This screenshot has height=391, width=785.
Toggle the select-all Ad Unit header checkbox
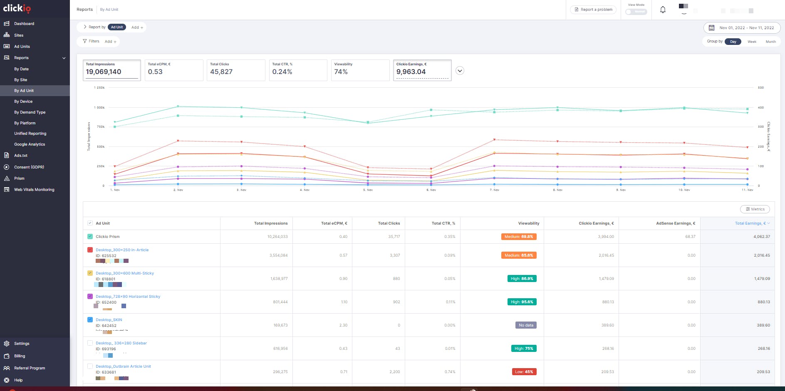(x=90, y=223)
